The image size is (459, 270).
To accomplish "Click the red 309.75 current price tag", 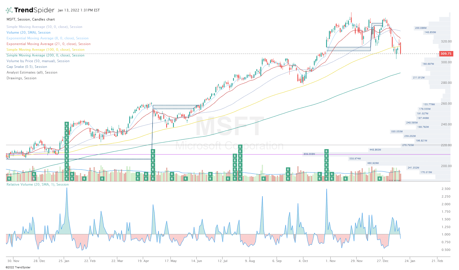I will 446,54.
